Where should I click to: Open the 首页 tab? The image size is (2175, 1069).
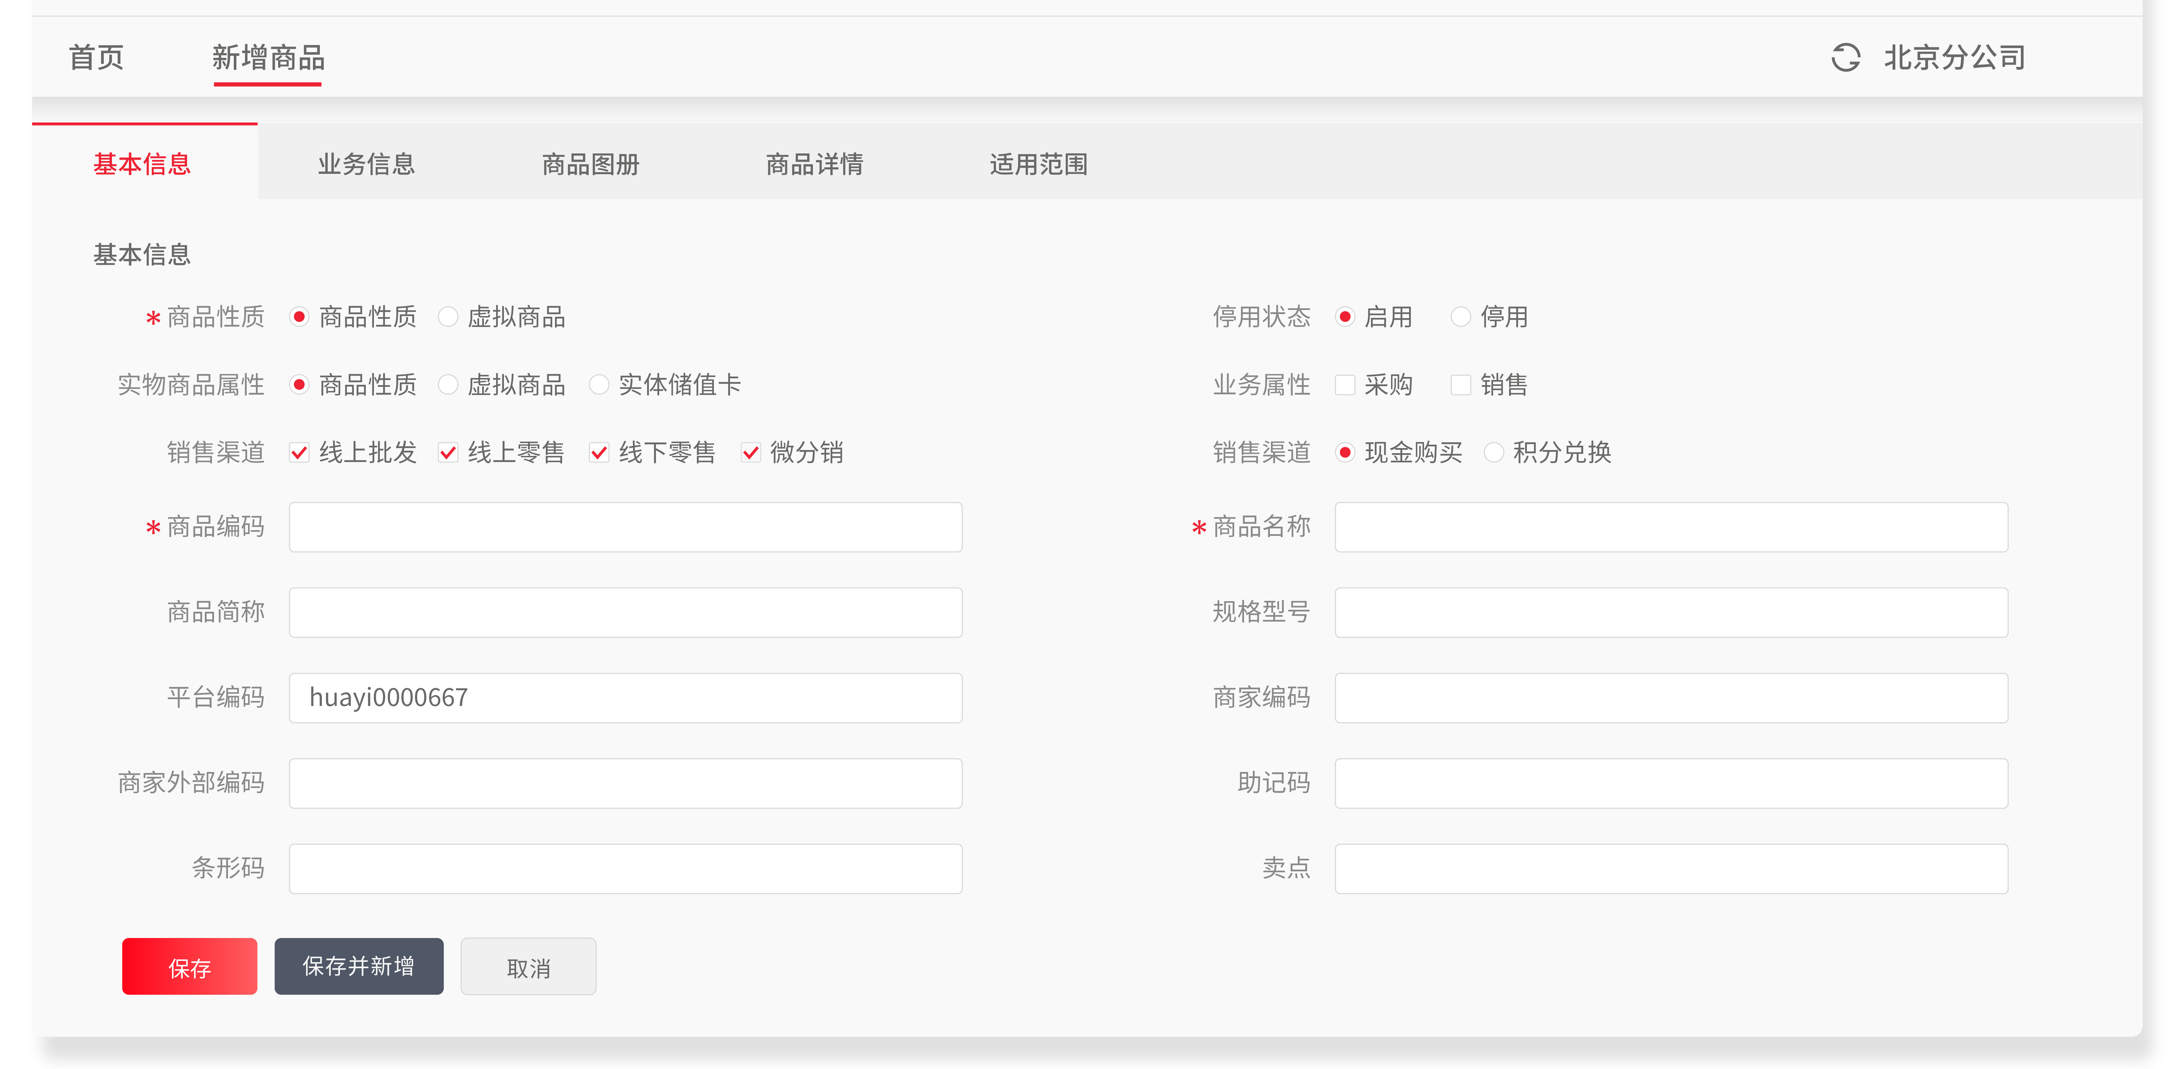click(96, 57)
